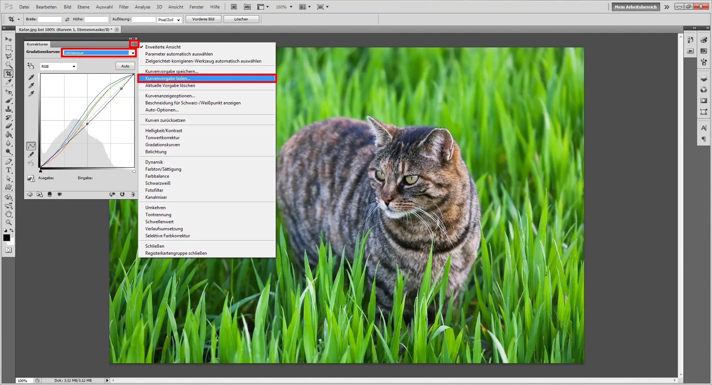Open the RGB channel dropdown
This screenshot has width=712, height=385.
(x=59, y=67)
